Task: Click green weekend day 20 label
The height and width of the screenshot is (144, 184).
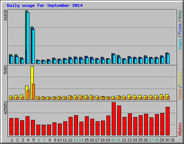Action: (113, 140)
